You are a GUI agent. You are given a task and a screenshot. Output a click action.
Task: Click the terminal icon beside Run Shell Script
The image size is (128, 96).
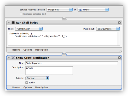13,23
